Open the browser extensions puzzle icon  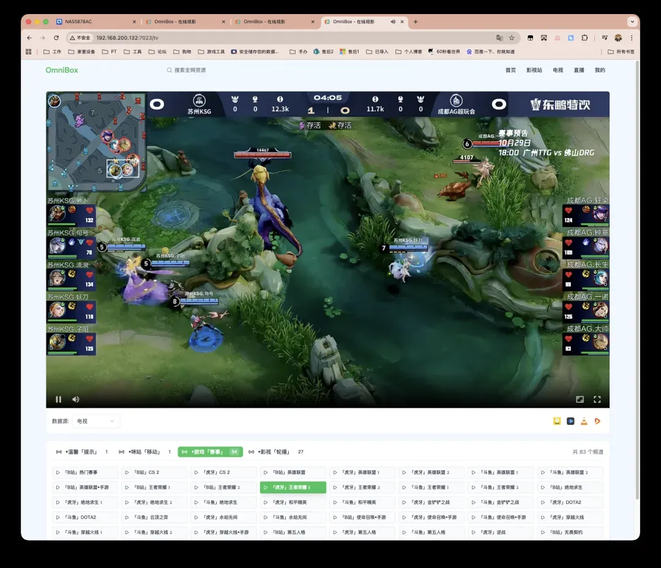point(584,38)
